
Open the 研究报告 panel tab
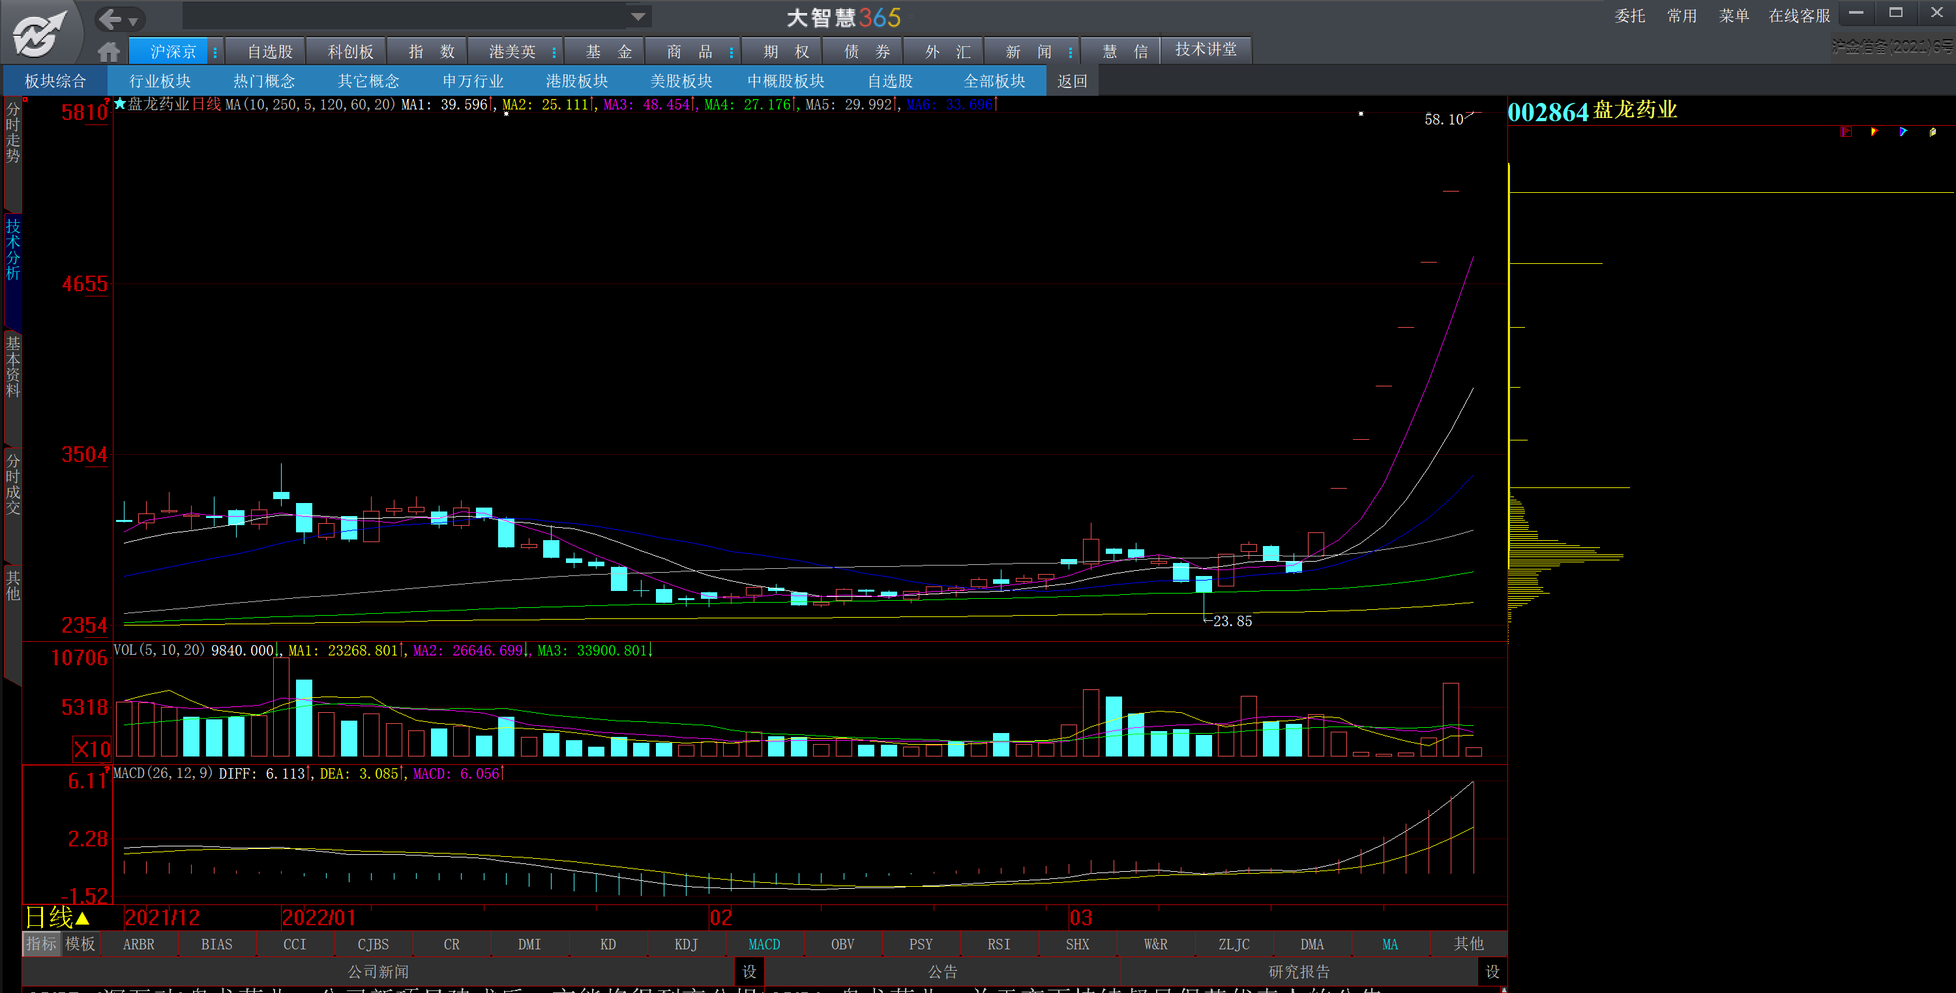(1298, 971)
